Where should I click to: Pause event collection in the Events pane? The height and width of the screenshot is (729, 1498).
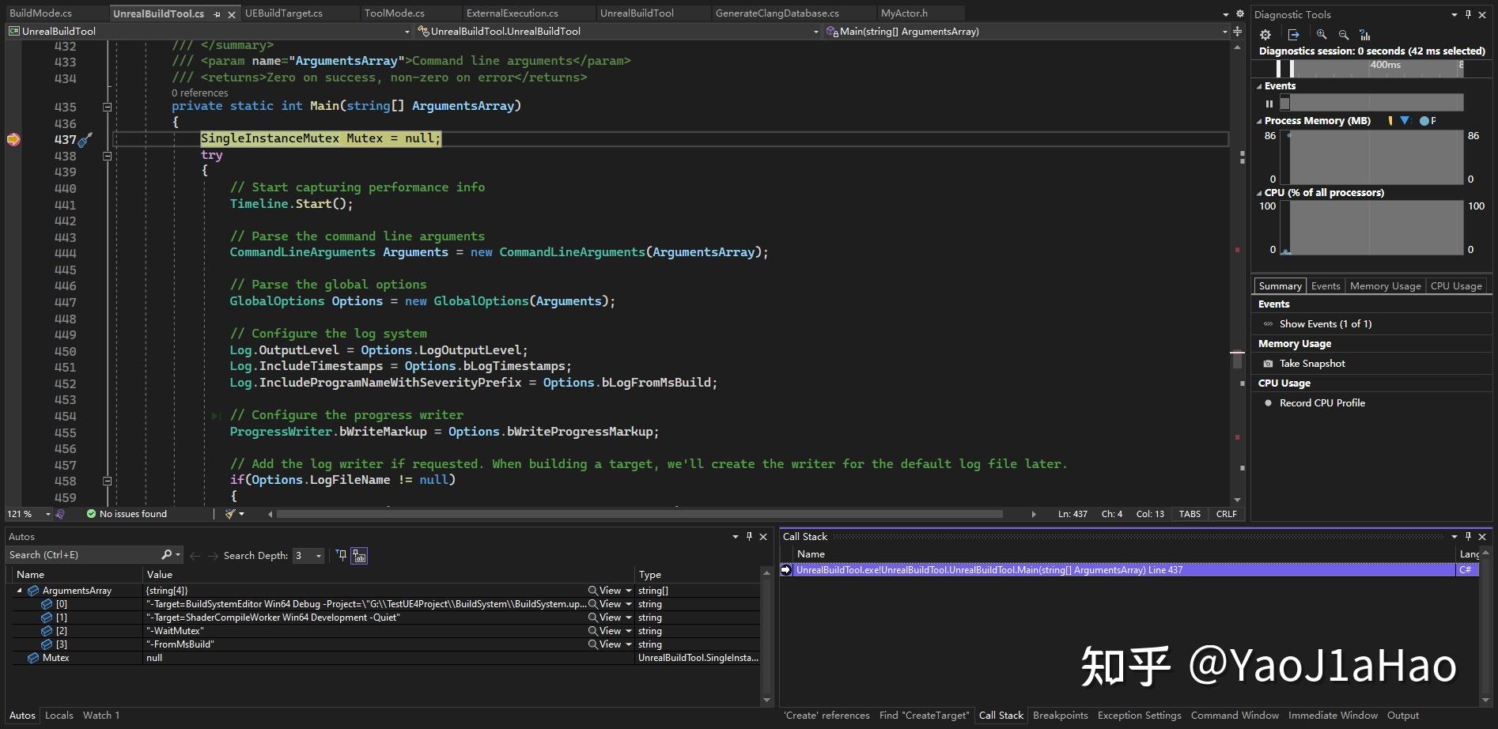click(1269, 104)
